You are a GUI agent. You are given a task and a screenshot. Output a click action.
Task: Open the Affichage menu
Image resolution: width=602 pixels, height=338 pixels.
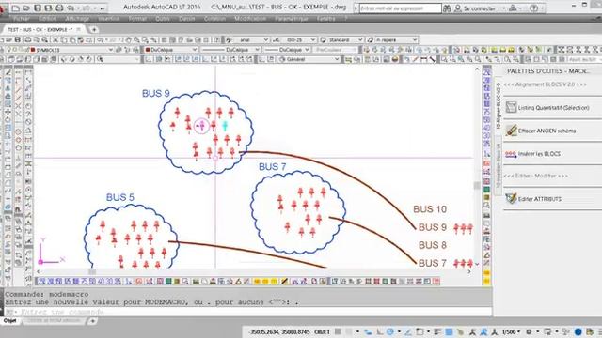pos(77,19)
